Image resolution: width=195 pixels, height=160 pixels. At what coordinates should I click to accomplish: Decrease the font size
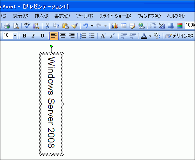click(x=112, y=36)
